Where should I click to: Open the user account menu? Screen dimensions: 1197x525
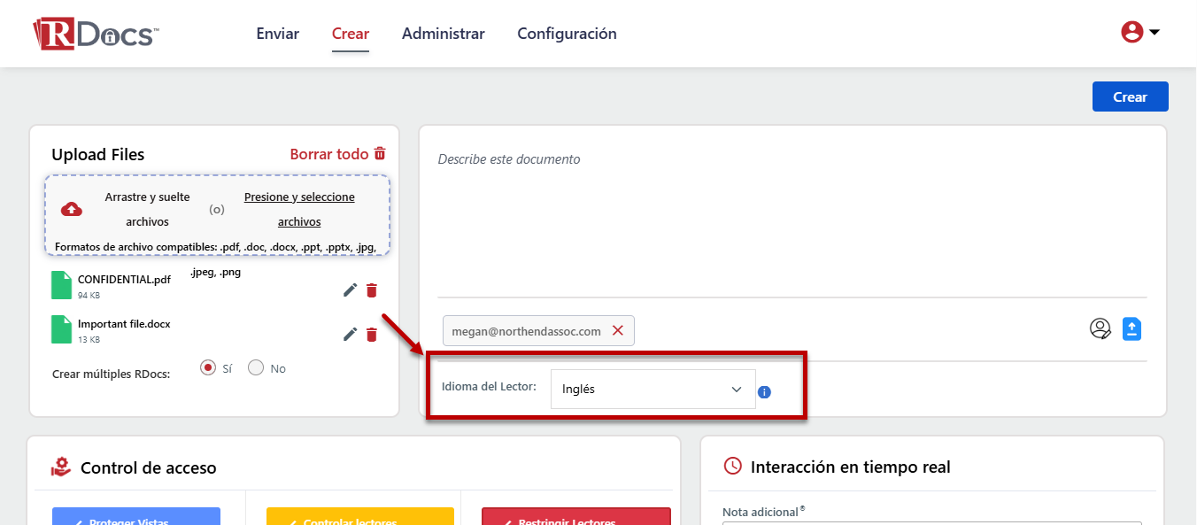point(1140,33)
